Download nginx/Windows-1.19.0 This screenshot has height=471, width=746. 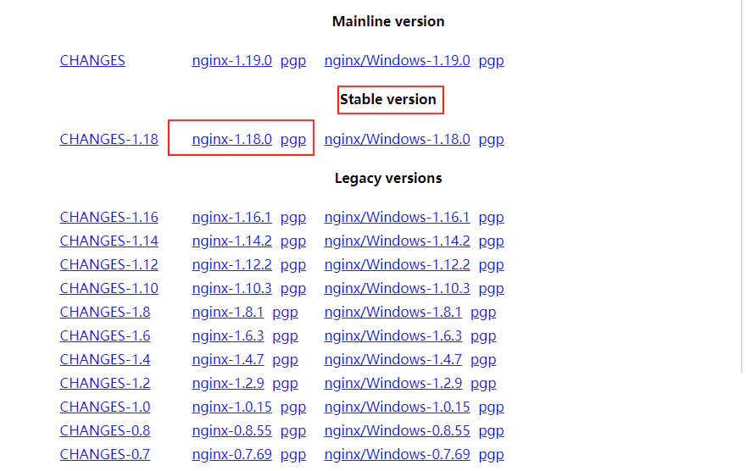click(x=397, y=60)
